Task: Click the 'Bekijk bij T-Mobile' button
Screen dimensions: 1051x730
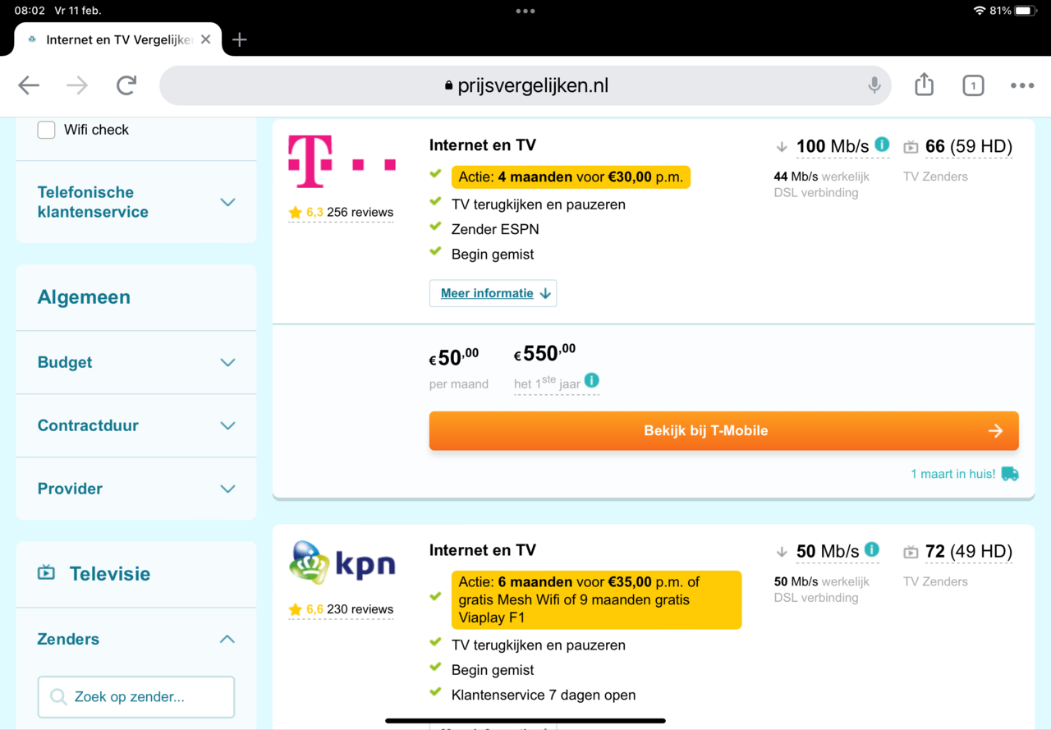Action: (723, 430)
